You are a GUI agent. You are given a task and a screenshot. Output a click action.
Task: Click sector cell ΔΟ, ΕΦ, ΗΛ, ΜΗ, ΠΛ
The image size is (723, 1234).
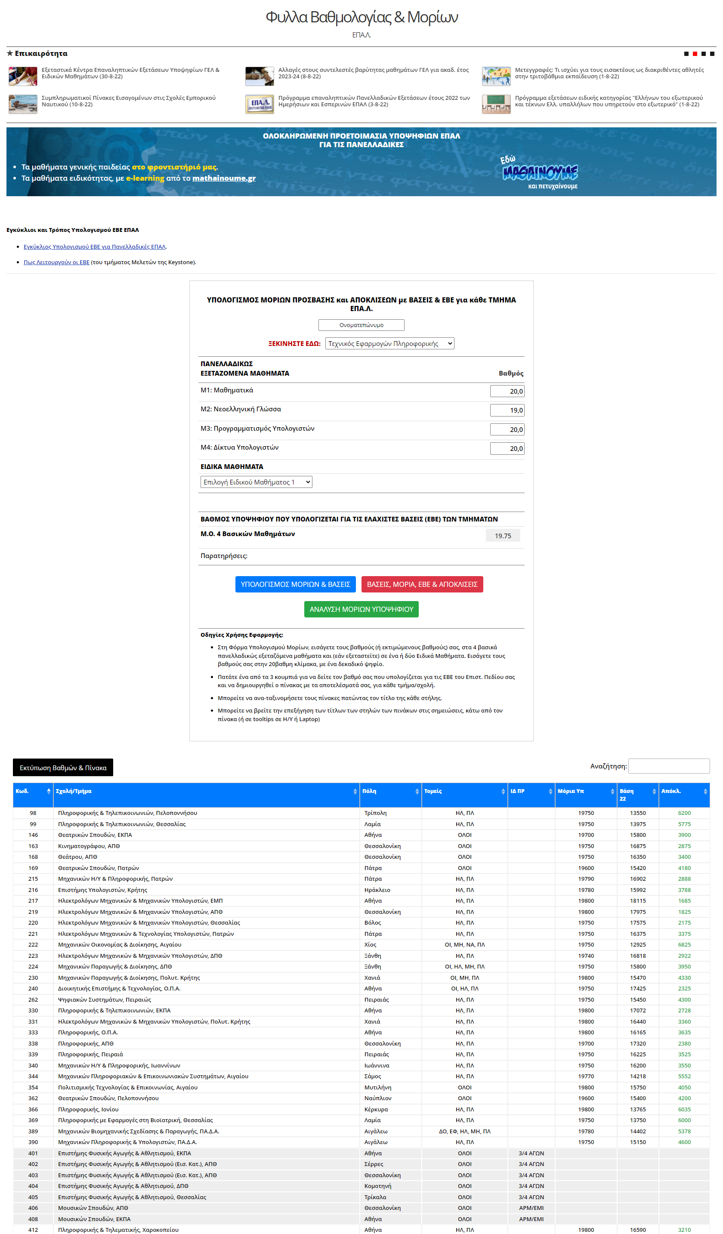464,1132
